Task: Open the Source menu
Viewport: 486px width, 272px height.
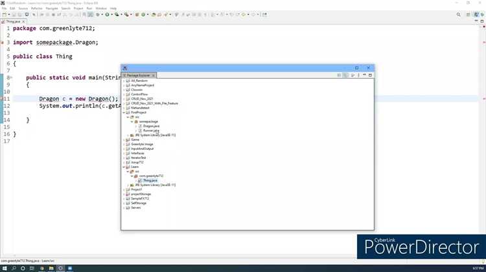Action: (x=23, y=8)
